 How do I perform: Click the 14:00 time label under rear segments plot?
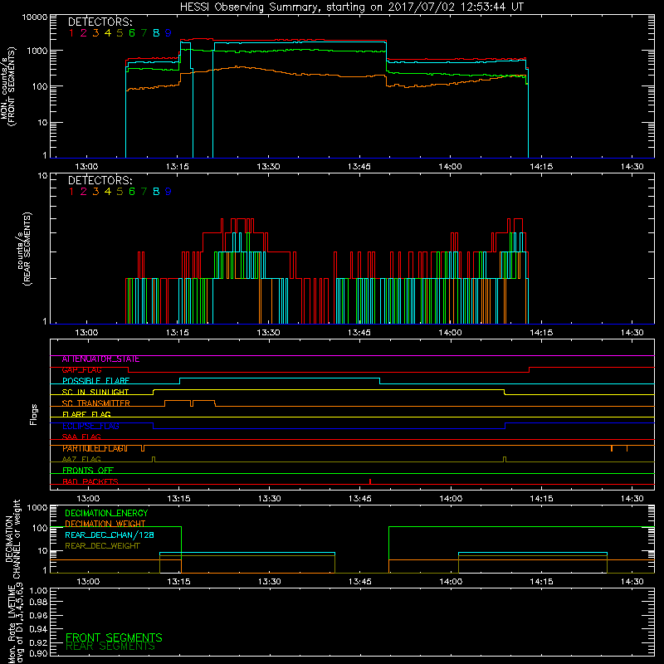pyautogui.click(x=450, y=333)
